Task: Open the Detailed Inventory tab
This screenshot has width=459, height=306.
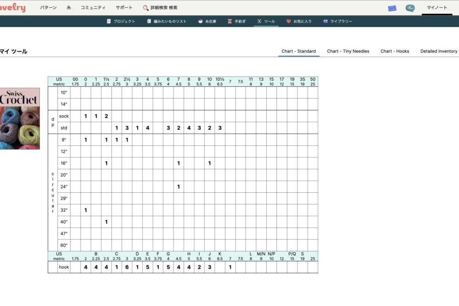Action: 439,51
